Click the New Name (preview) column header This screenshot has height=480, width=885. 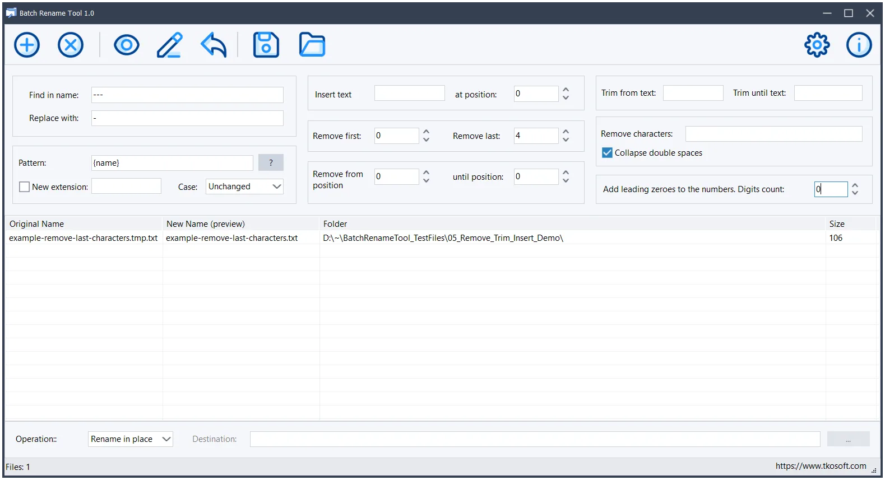(x=241, y=224)
